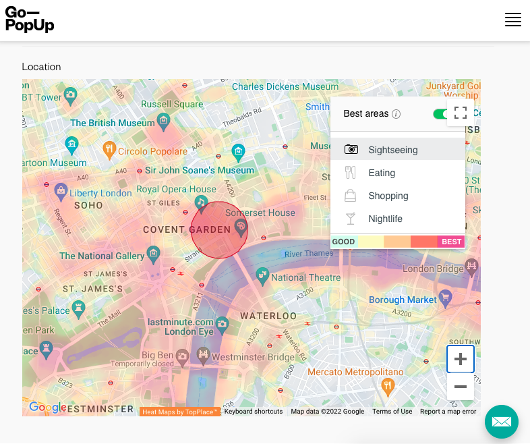This screenshot has height=444, width=530.
Task: Click Map data ©2022 Google text
Action: (x=328, y=411)
